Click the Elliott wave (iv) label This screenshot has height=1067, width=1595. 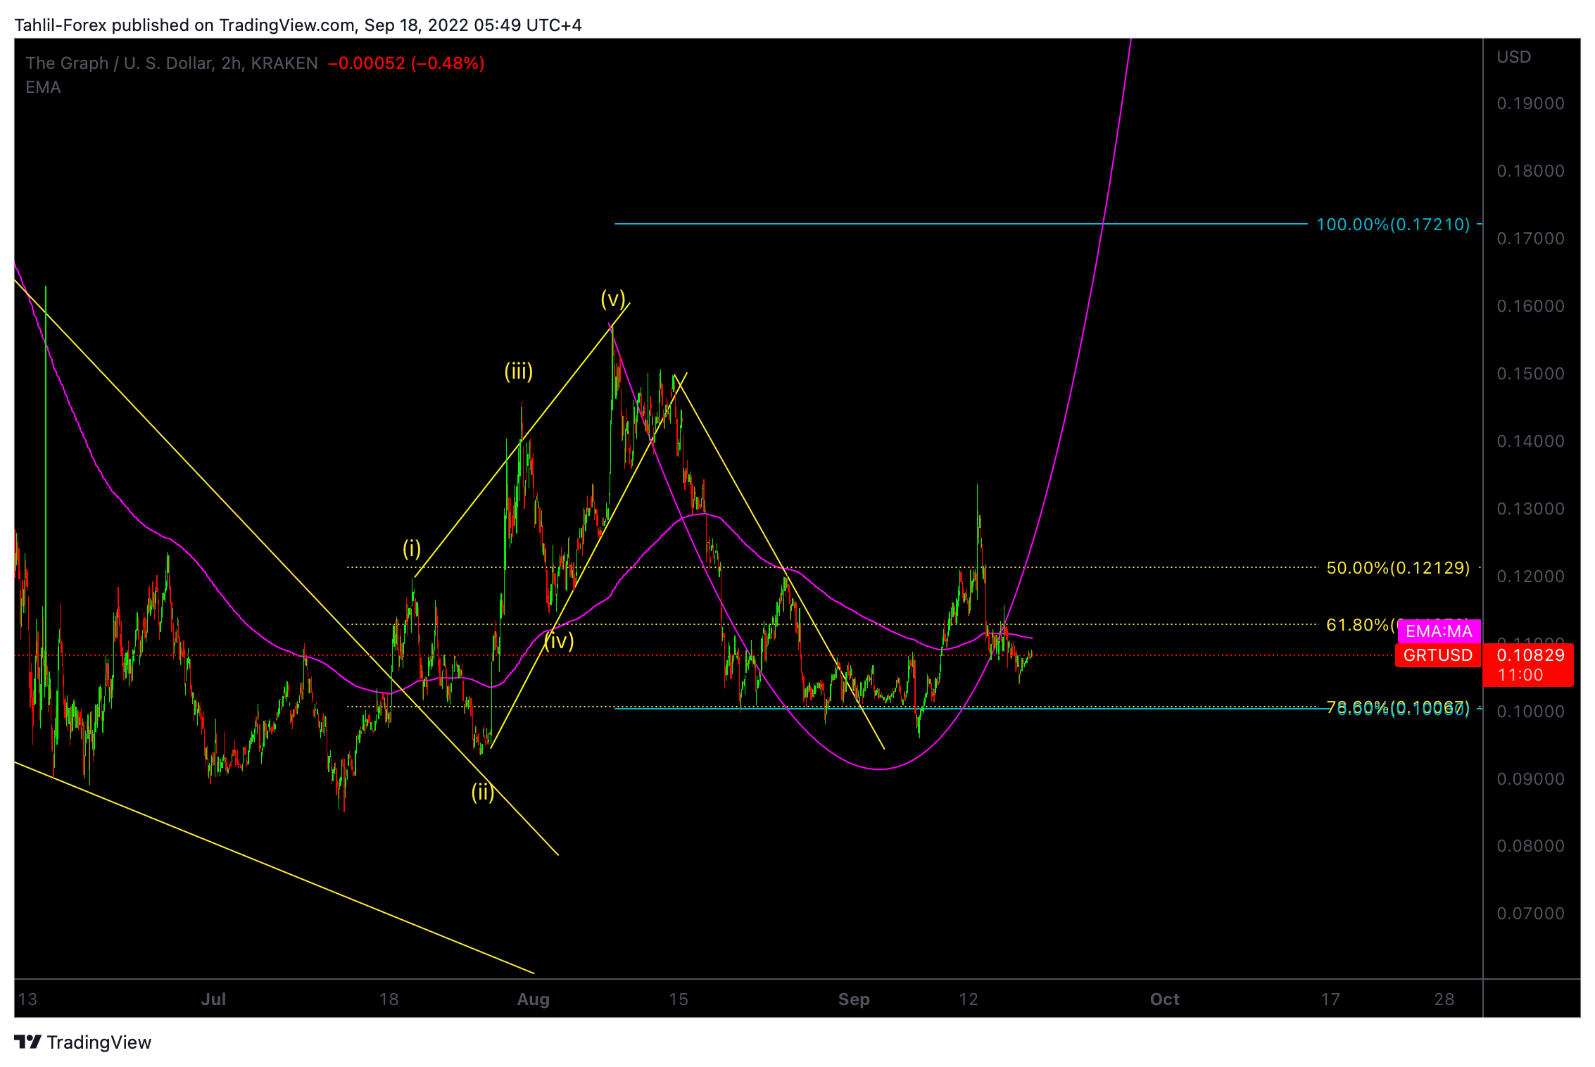(559, 640)
